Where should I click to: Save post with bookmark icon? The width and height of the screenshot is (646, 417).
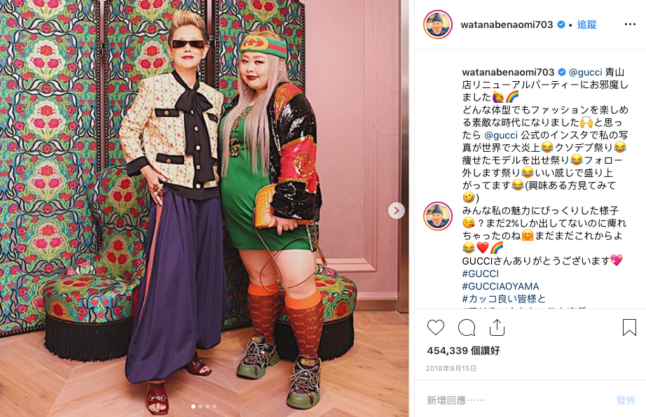point(629,327)
